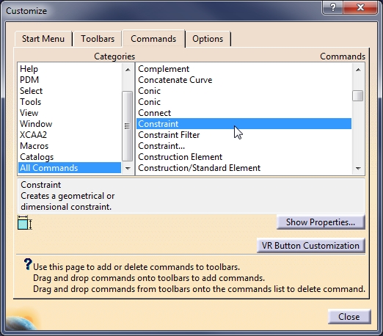The height and width of the screenshot is (336, 383).
Task: Click Categories list scroll up arrow
Action: pos(128,70)
